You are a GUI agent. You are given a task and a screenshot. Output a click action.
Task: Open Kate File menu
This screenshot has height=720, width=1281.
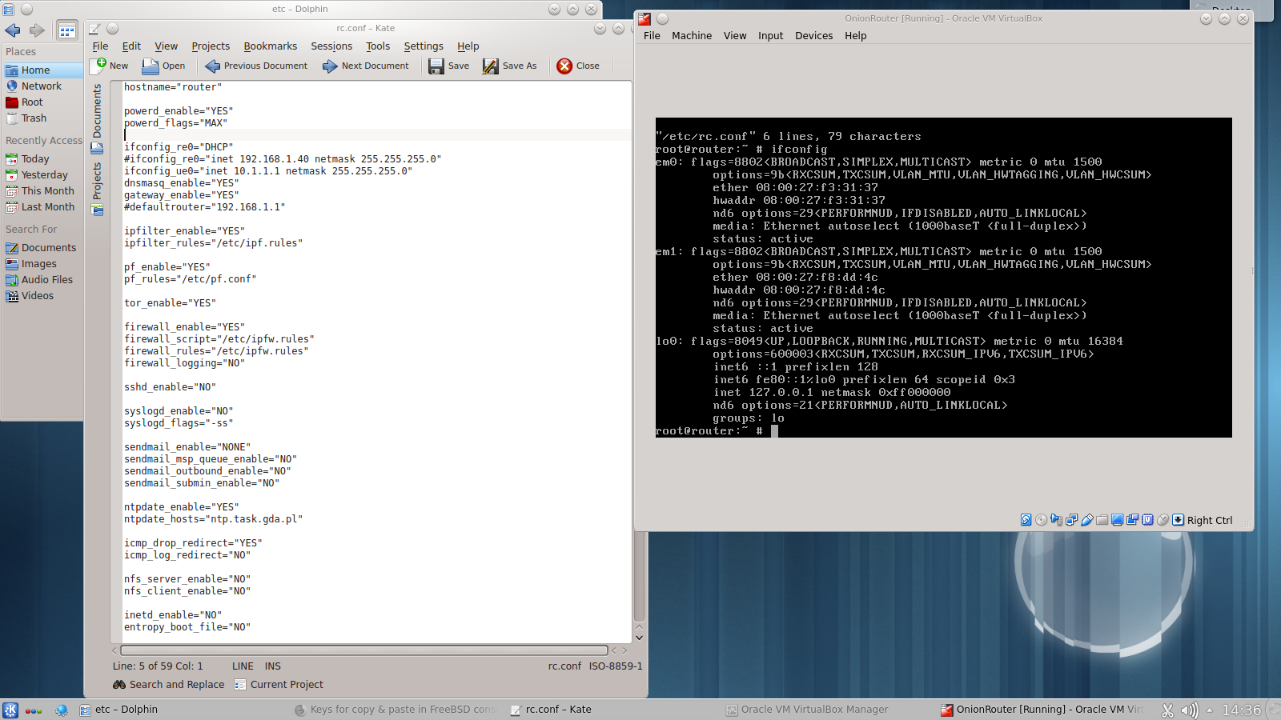click(x=100, y=46)
